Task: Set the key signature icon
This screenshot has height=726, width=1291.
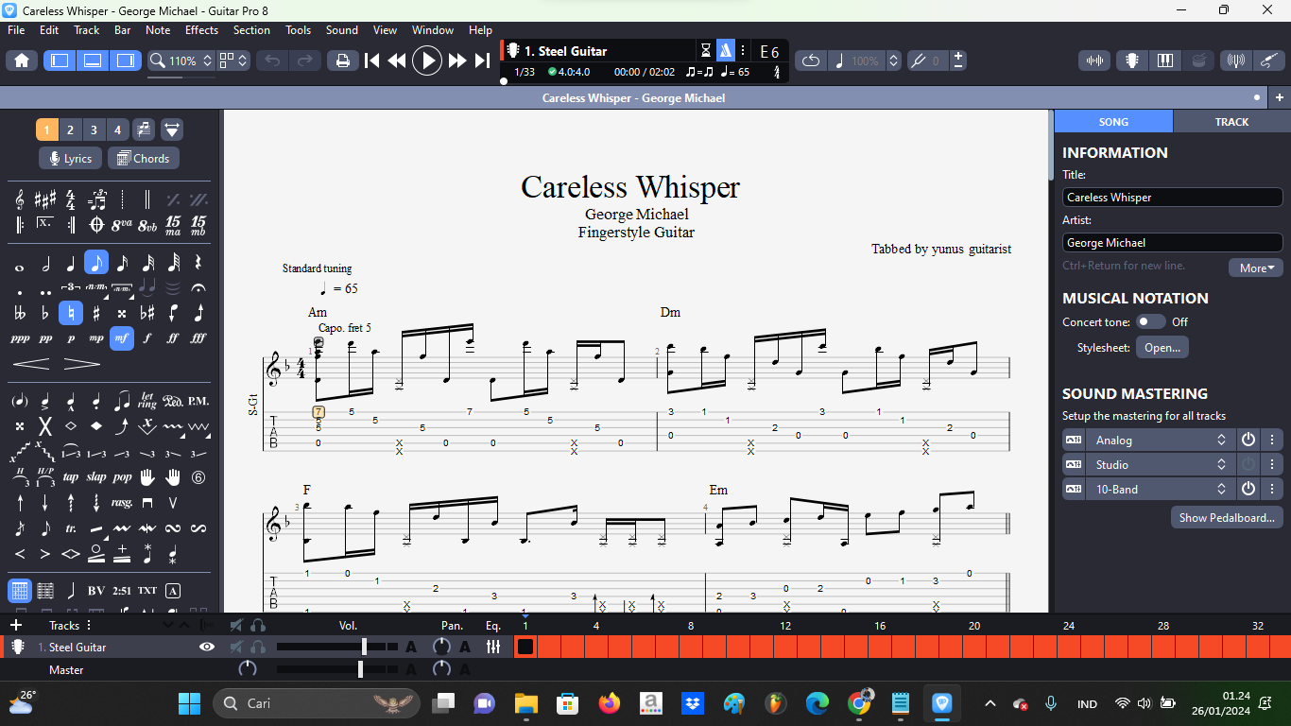Action: tap(45, 199)
